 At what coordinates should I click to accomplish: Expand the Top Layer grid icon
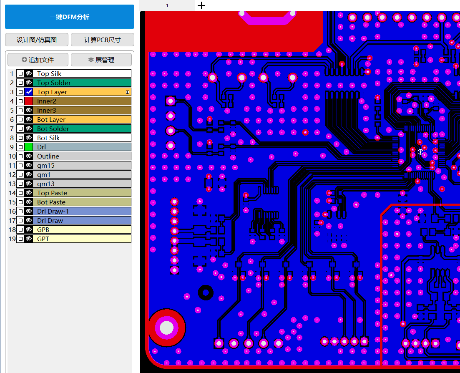128,92
